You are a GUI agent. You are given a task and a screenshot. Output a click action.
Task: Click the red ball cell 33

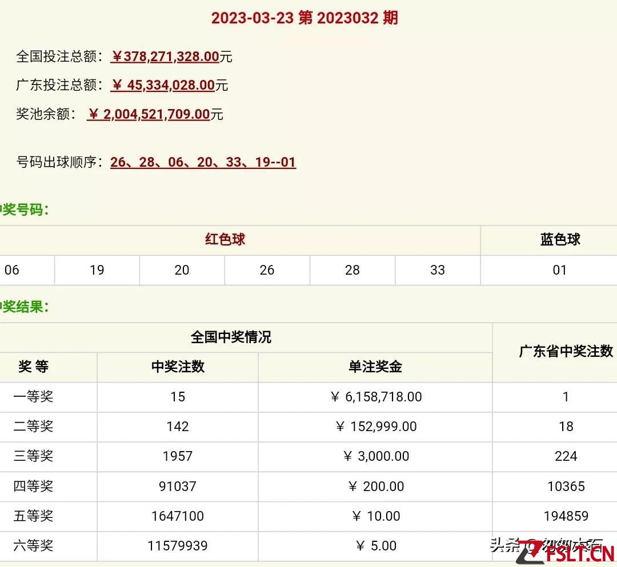(437, 270)
